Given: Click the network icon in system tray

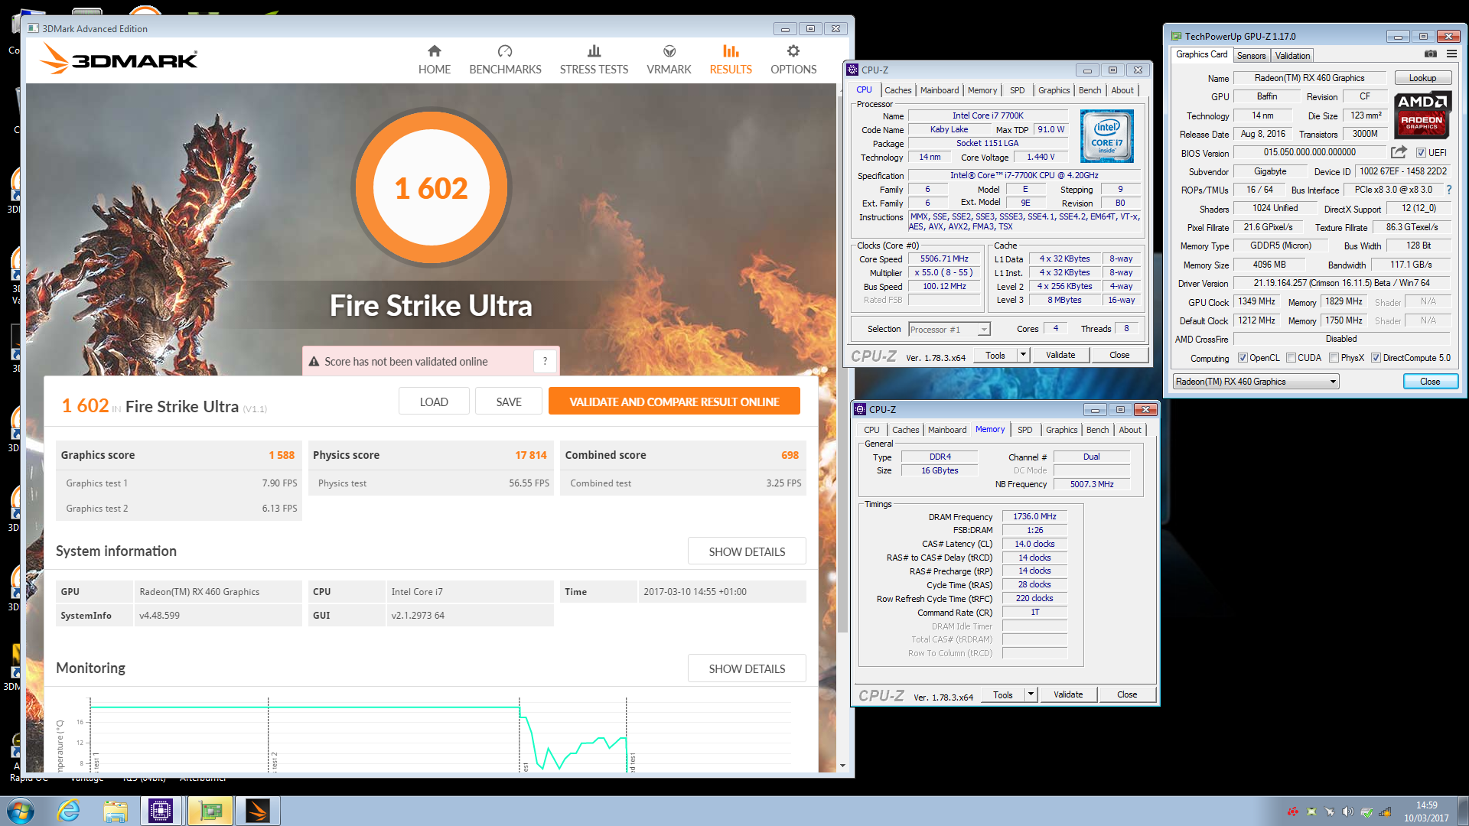Looking at the screenshot, I should pyautogui.click(x=1385, y=811).
